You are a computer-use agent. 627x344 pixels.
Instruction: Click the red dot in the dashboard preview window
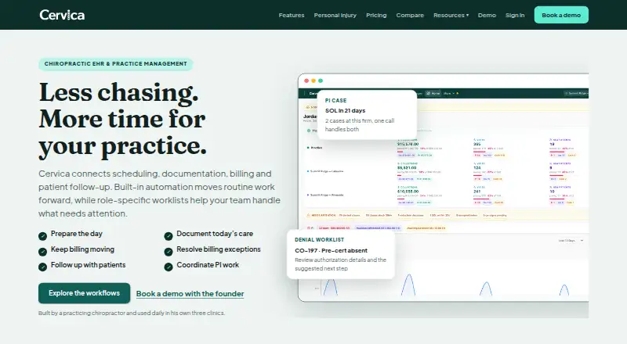[x=306, y=81]
